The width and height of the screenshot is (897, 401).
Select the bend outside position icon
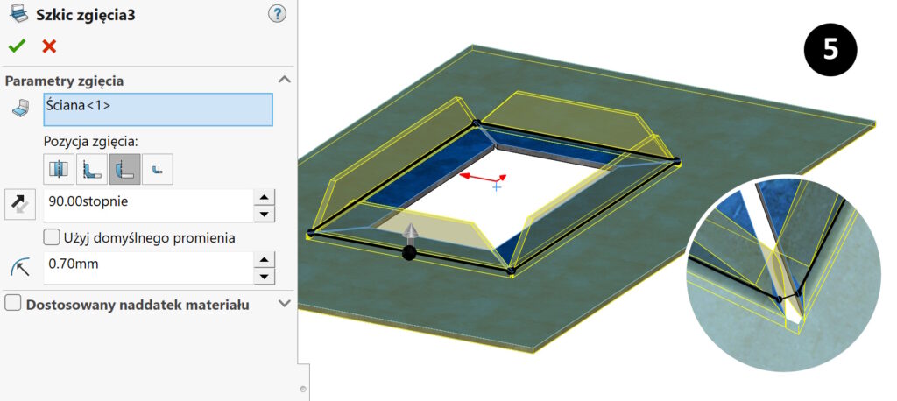pos(157,169)
